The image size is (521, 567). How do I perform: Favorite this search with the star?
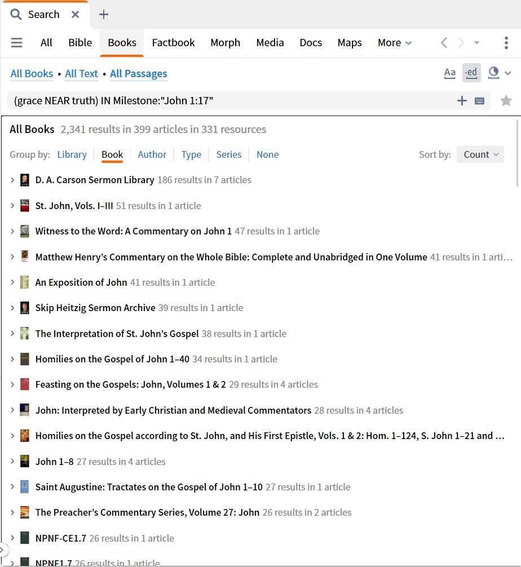[506, 100]
